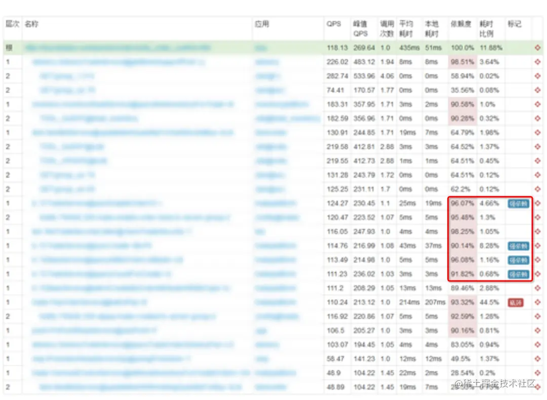Image resolution: width=547 pixels, height=400 pixels.
Task: Click the diamond icon in the 183.31 QPS row
Action: [x=537, y=104]
